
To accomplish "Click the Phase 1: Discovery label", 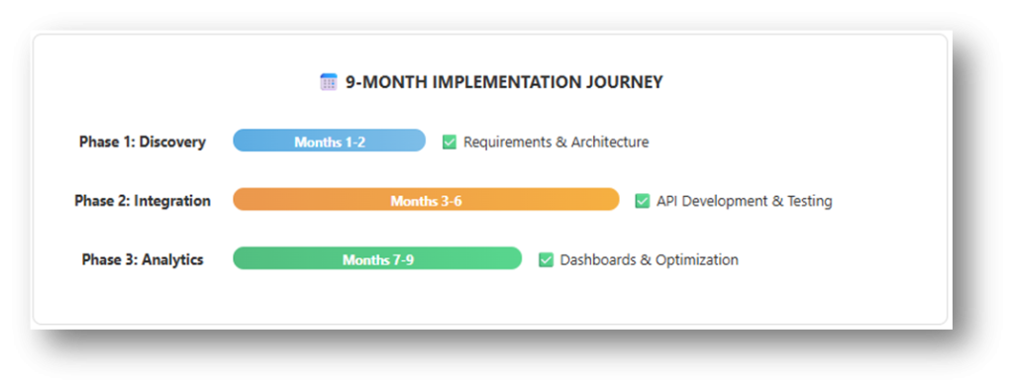I will pos(143,142).
